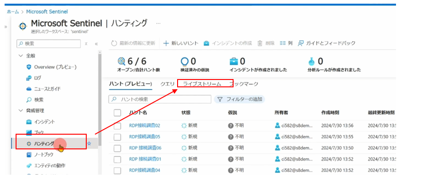Toggle the select-all checkbox in table header
Viewport: 424px width, 182px height.
(117, 113)
